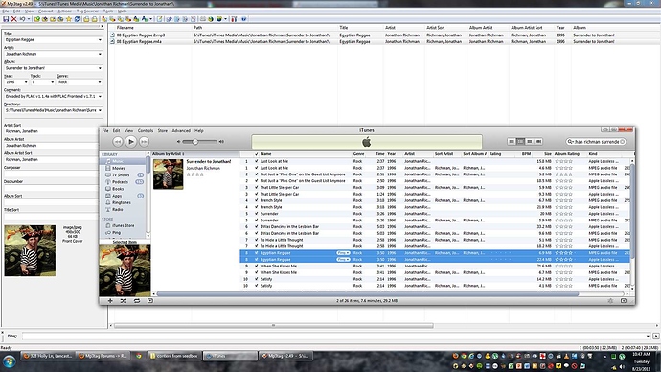Sort iTunes list by the Name column

tap(306, 154)
